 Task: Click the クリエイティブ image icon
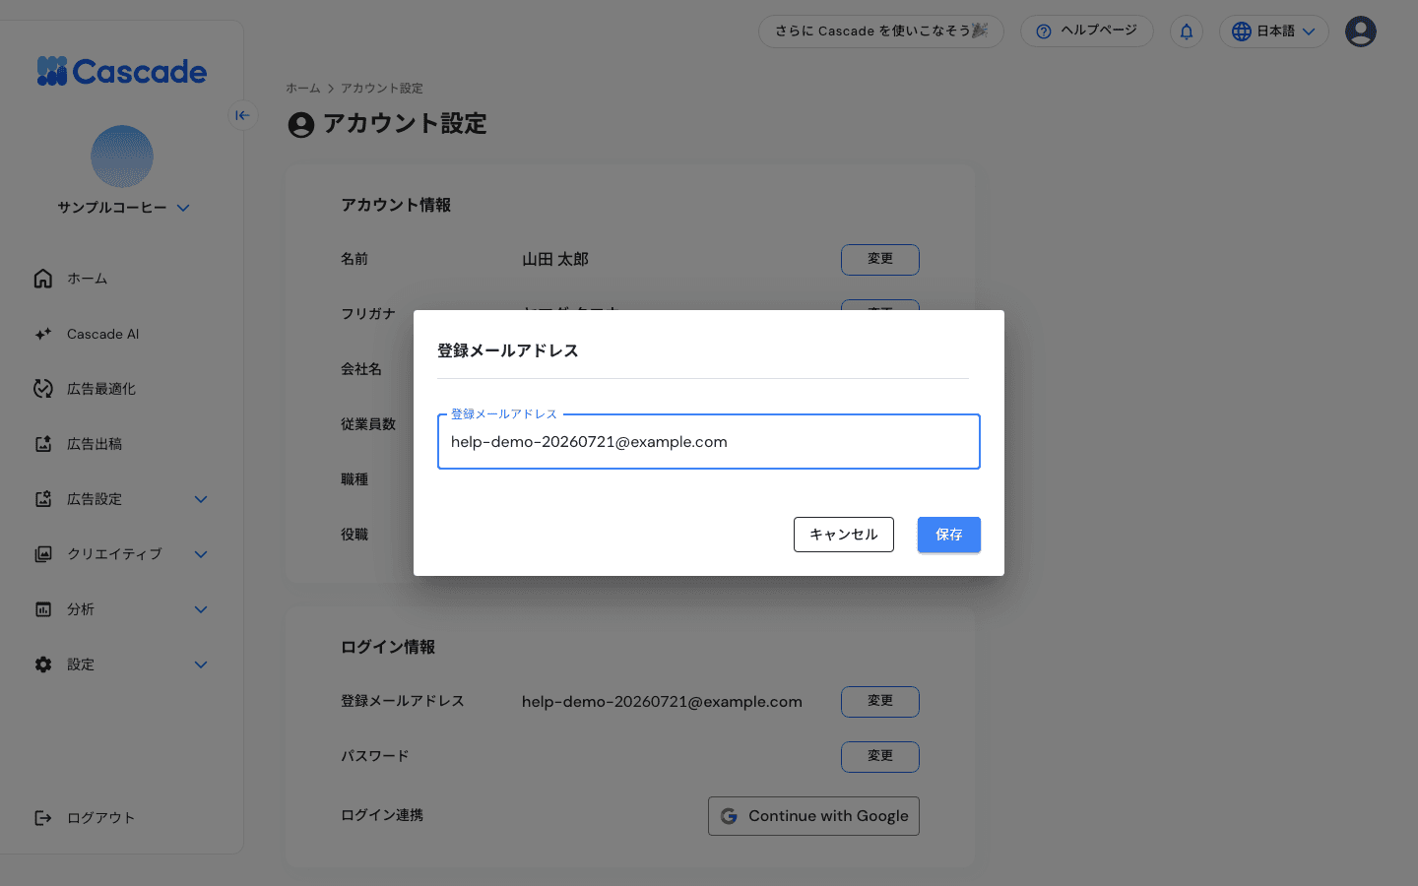[43, 554]
